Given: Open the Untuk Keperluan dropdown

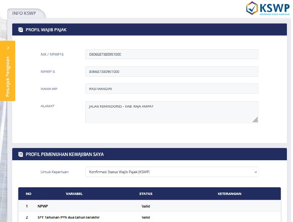Looking at the screenshot, I should click(x=172, y=172).
